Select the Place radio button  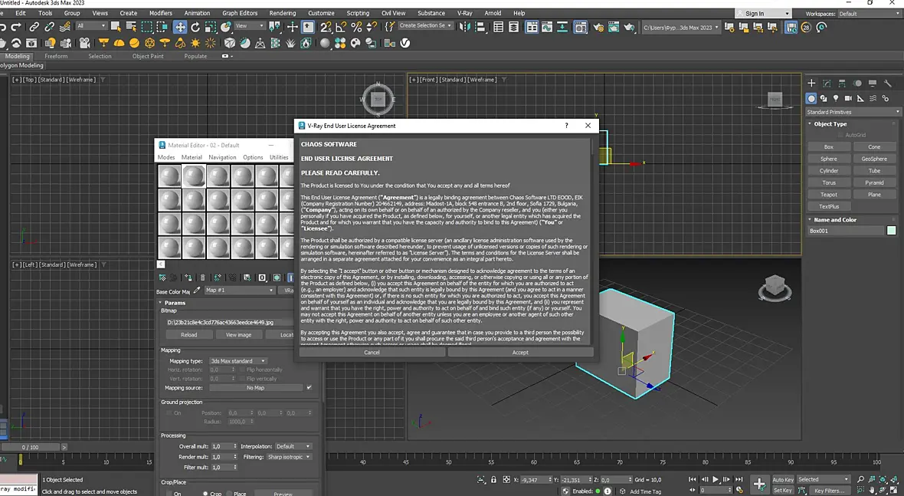pos(230,494)
